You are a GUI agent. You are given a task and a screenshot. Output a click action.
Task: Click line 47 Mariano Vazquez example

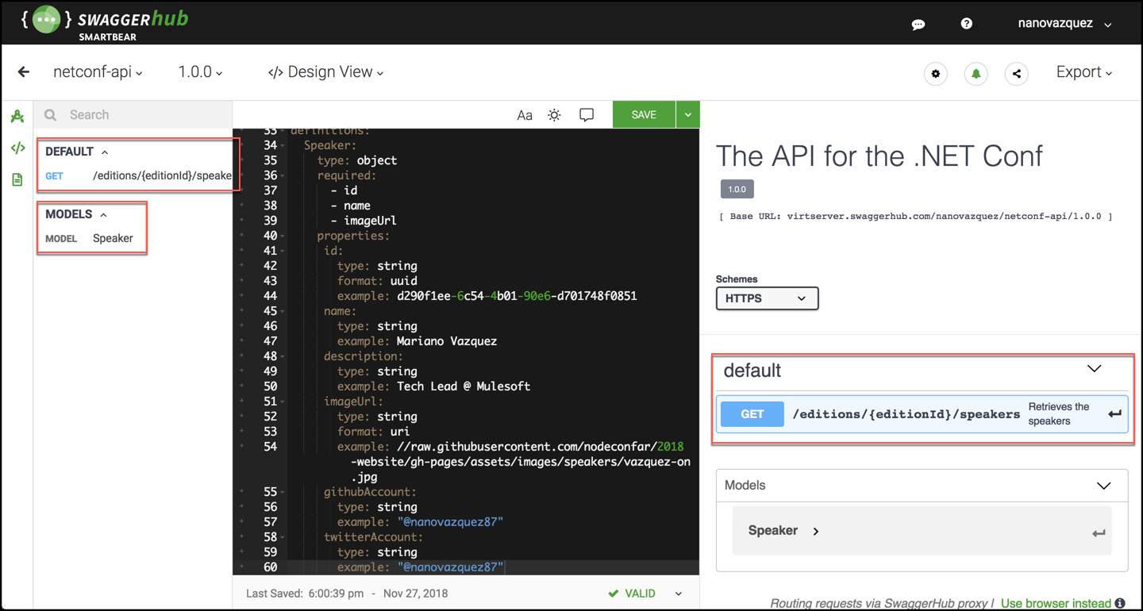447,341
